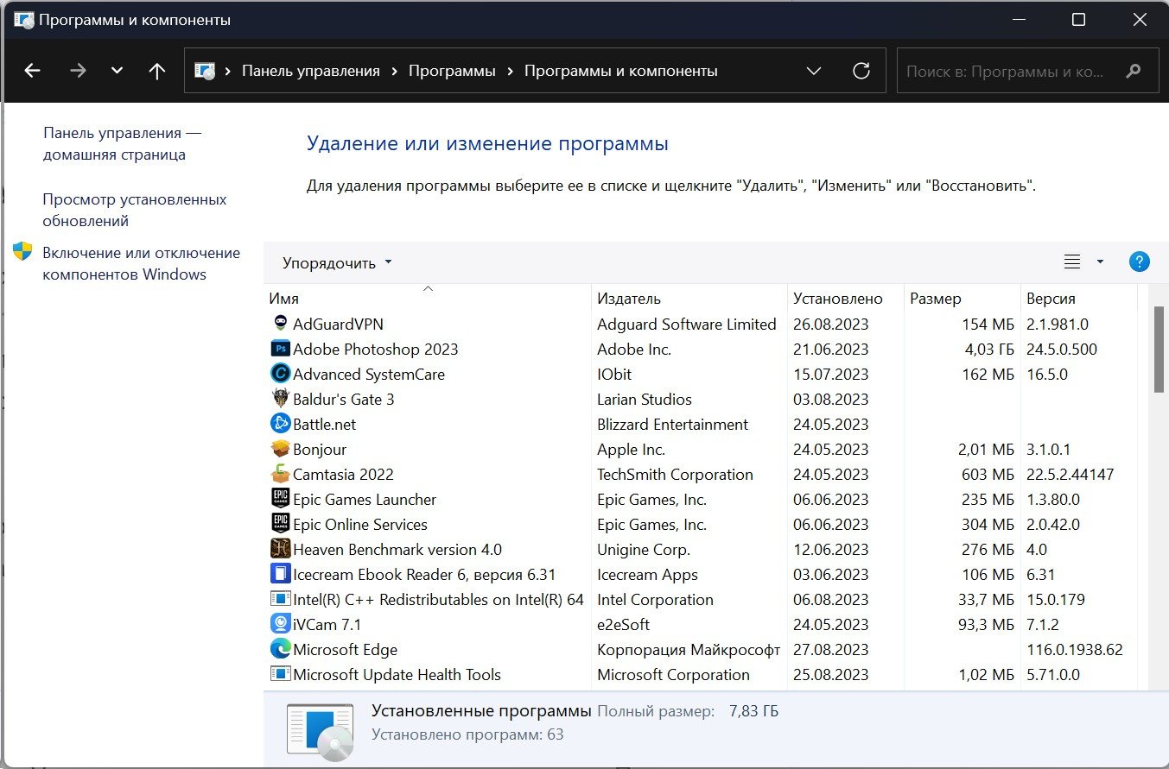Image resolution: width=1169 pixels, height=769 pixels.
Task: Go forward with the right arrow
Action: tap(78, 71)
